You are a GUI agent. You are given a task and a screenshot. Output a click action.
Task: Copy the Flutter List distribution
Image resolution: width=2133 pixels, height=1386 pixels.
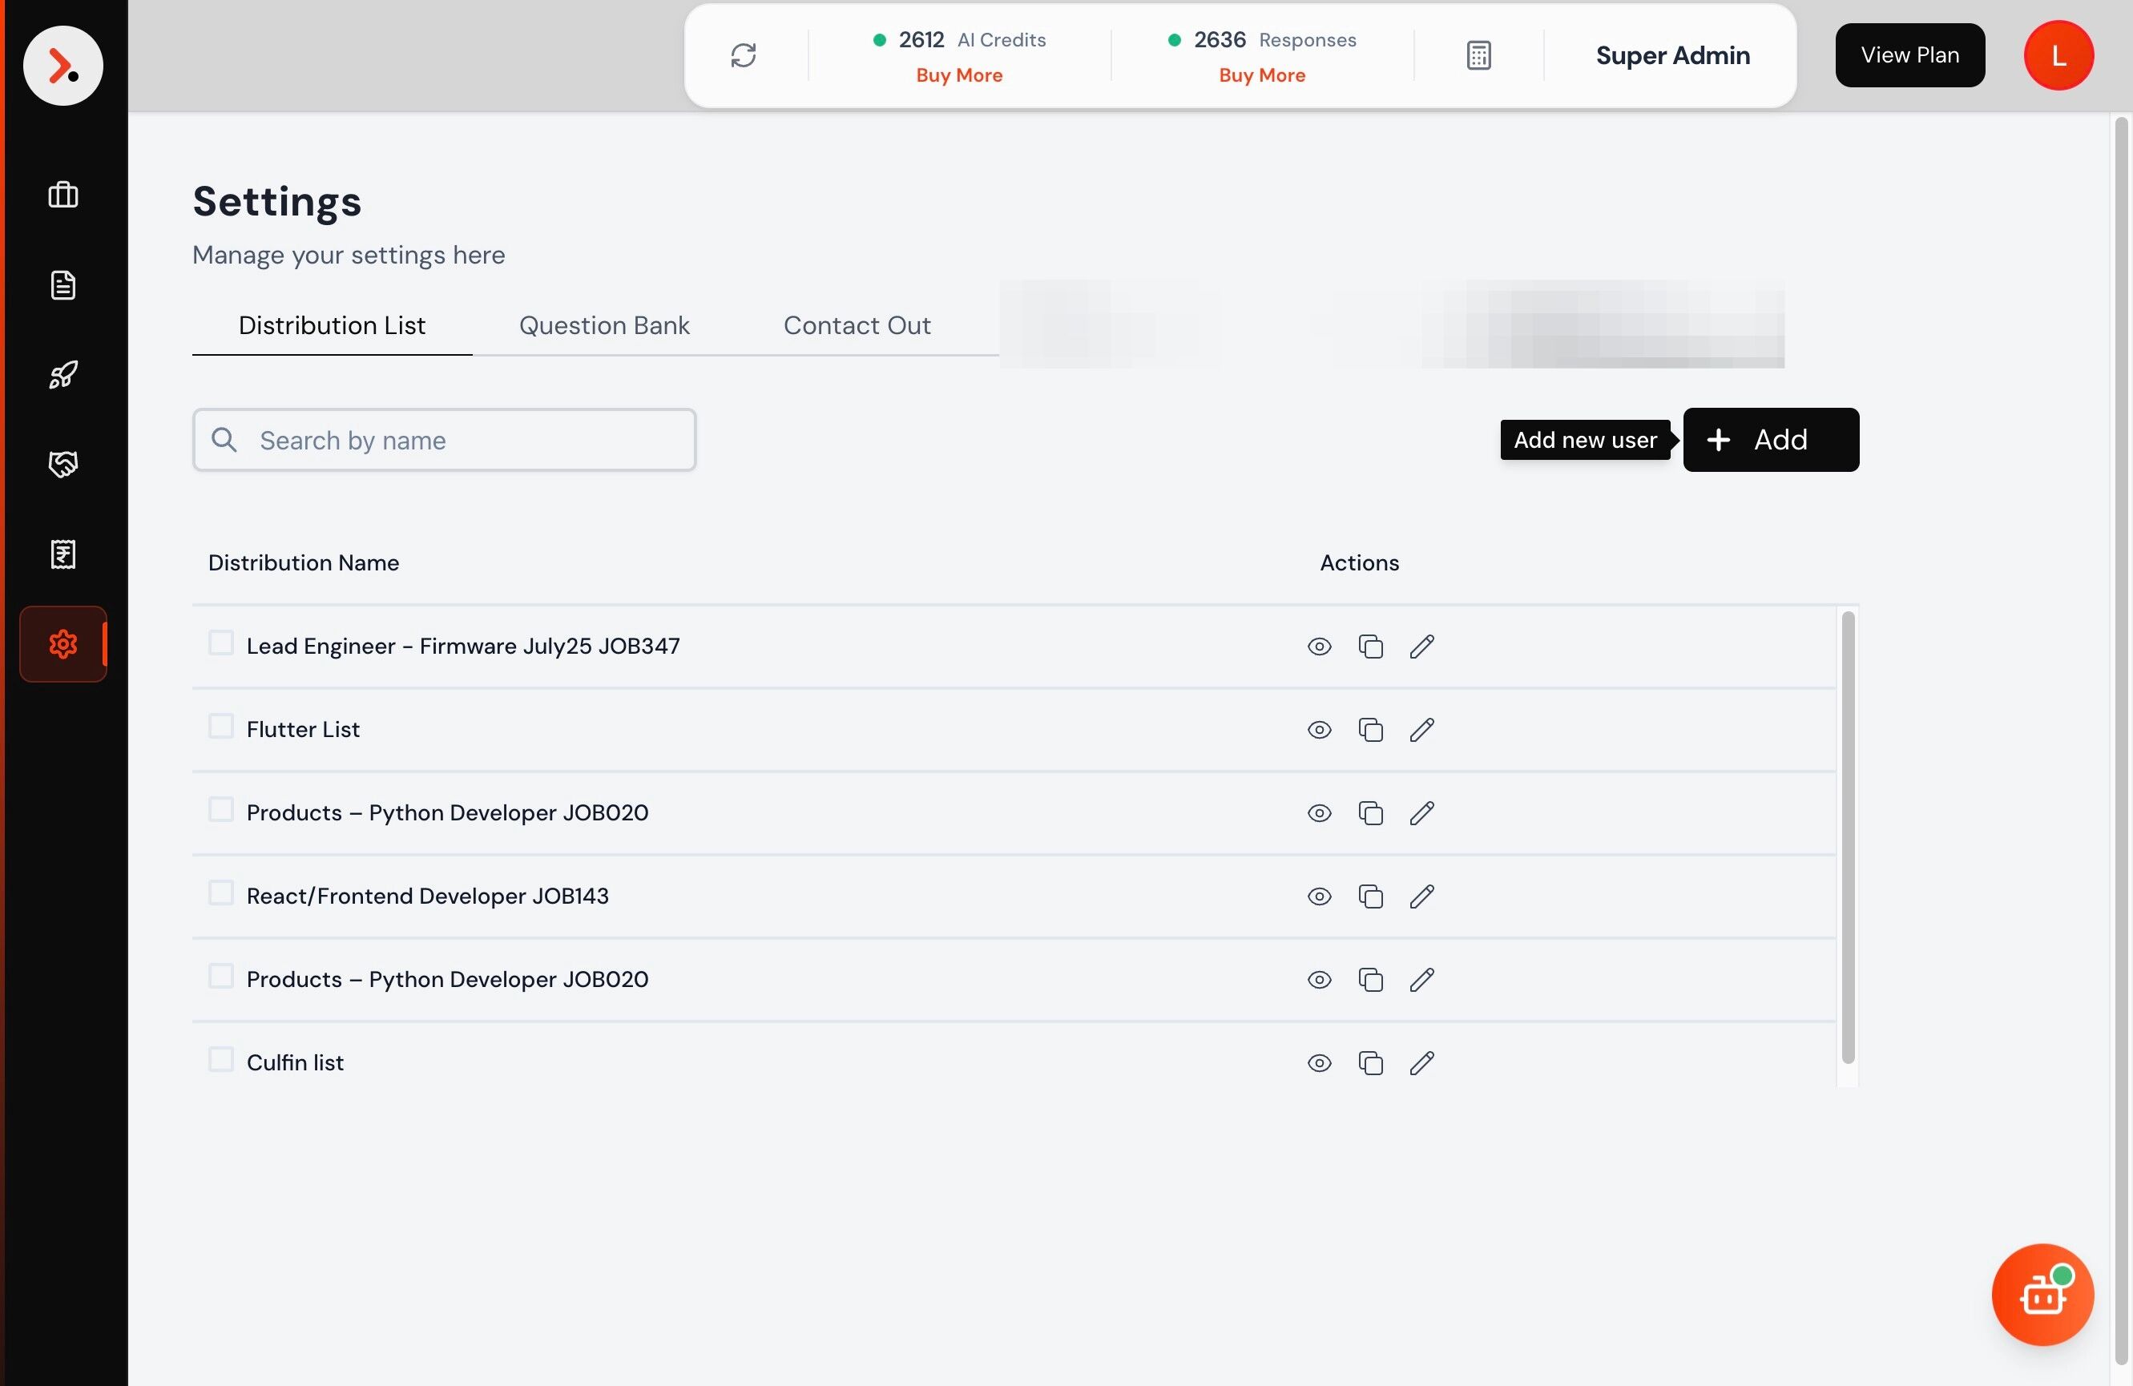tap(1370, 729)
